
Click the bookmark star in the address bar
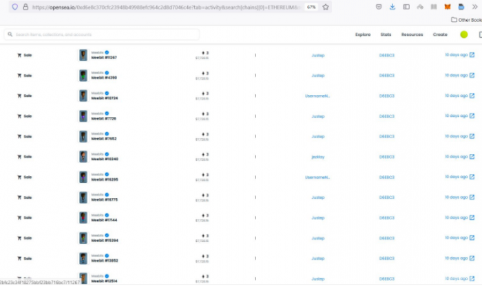[x=326, y=7]
